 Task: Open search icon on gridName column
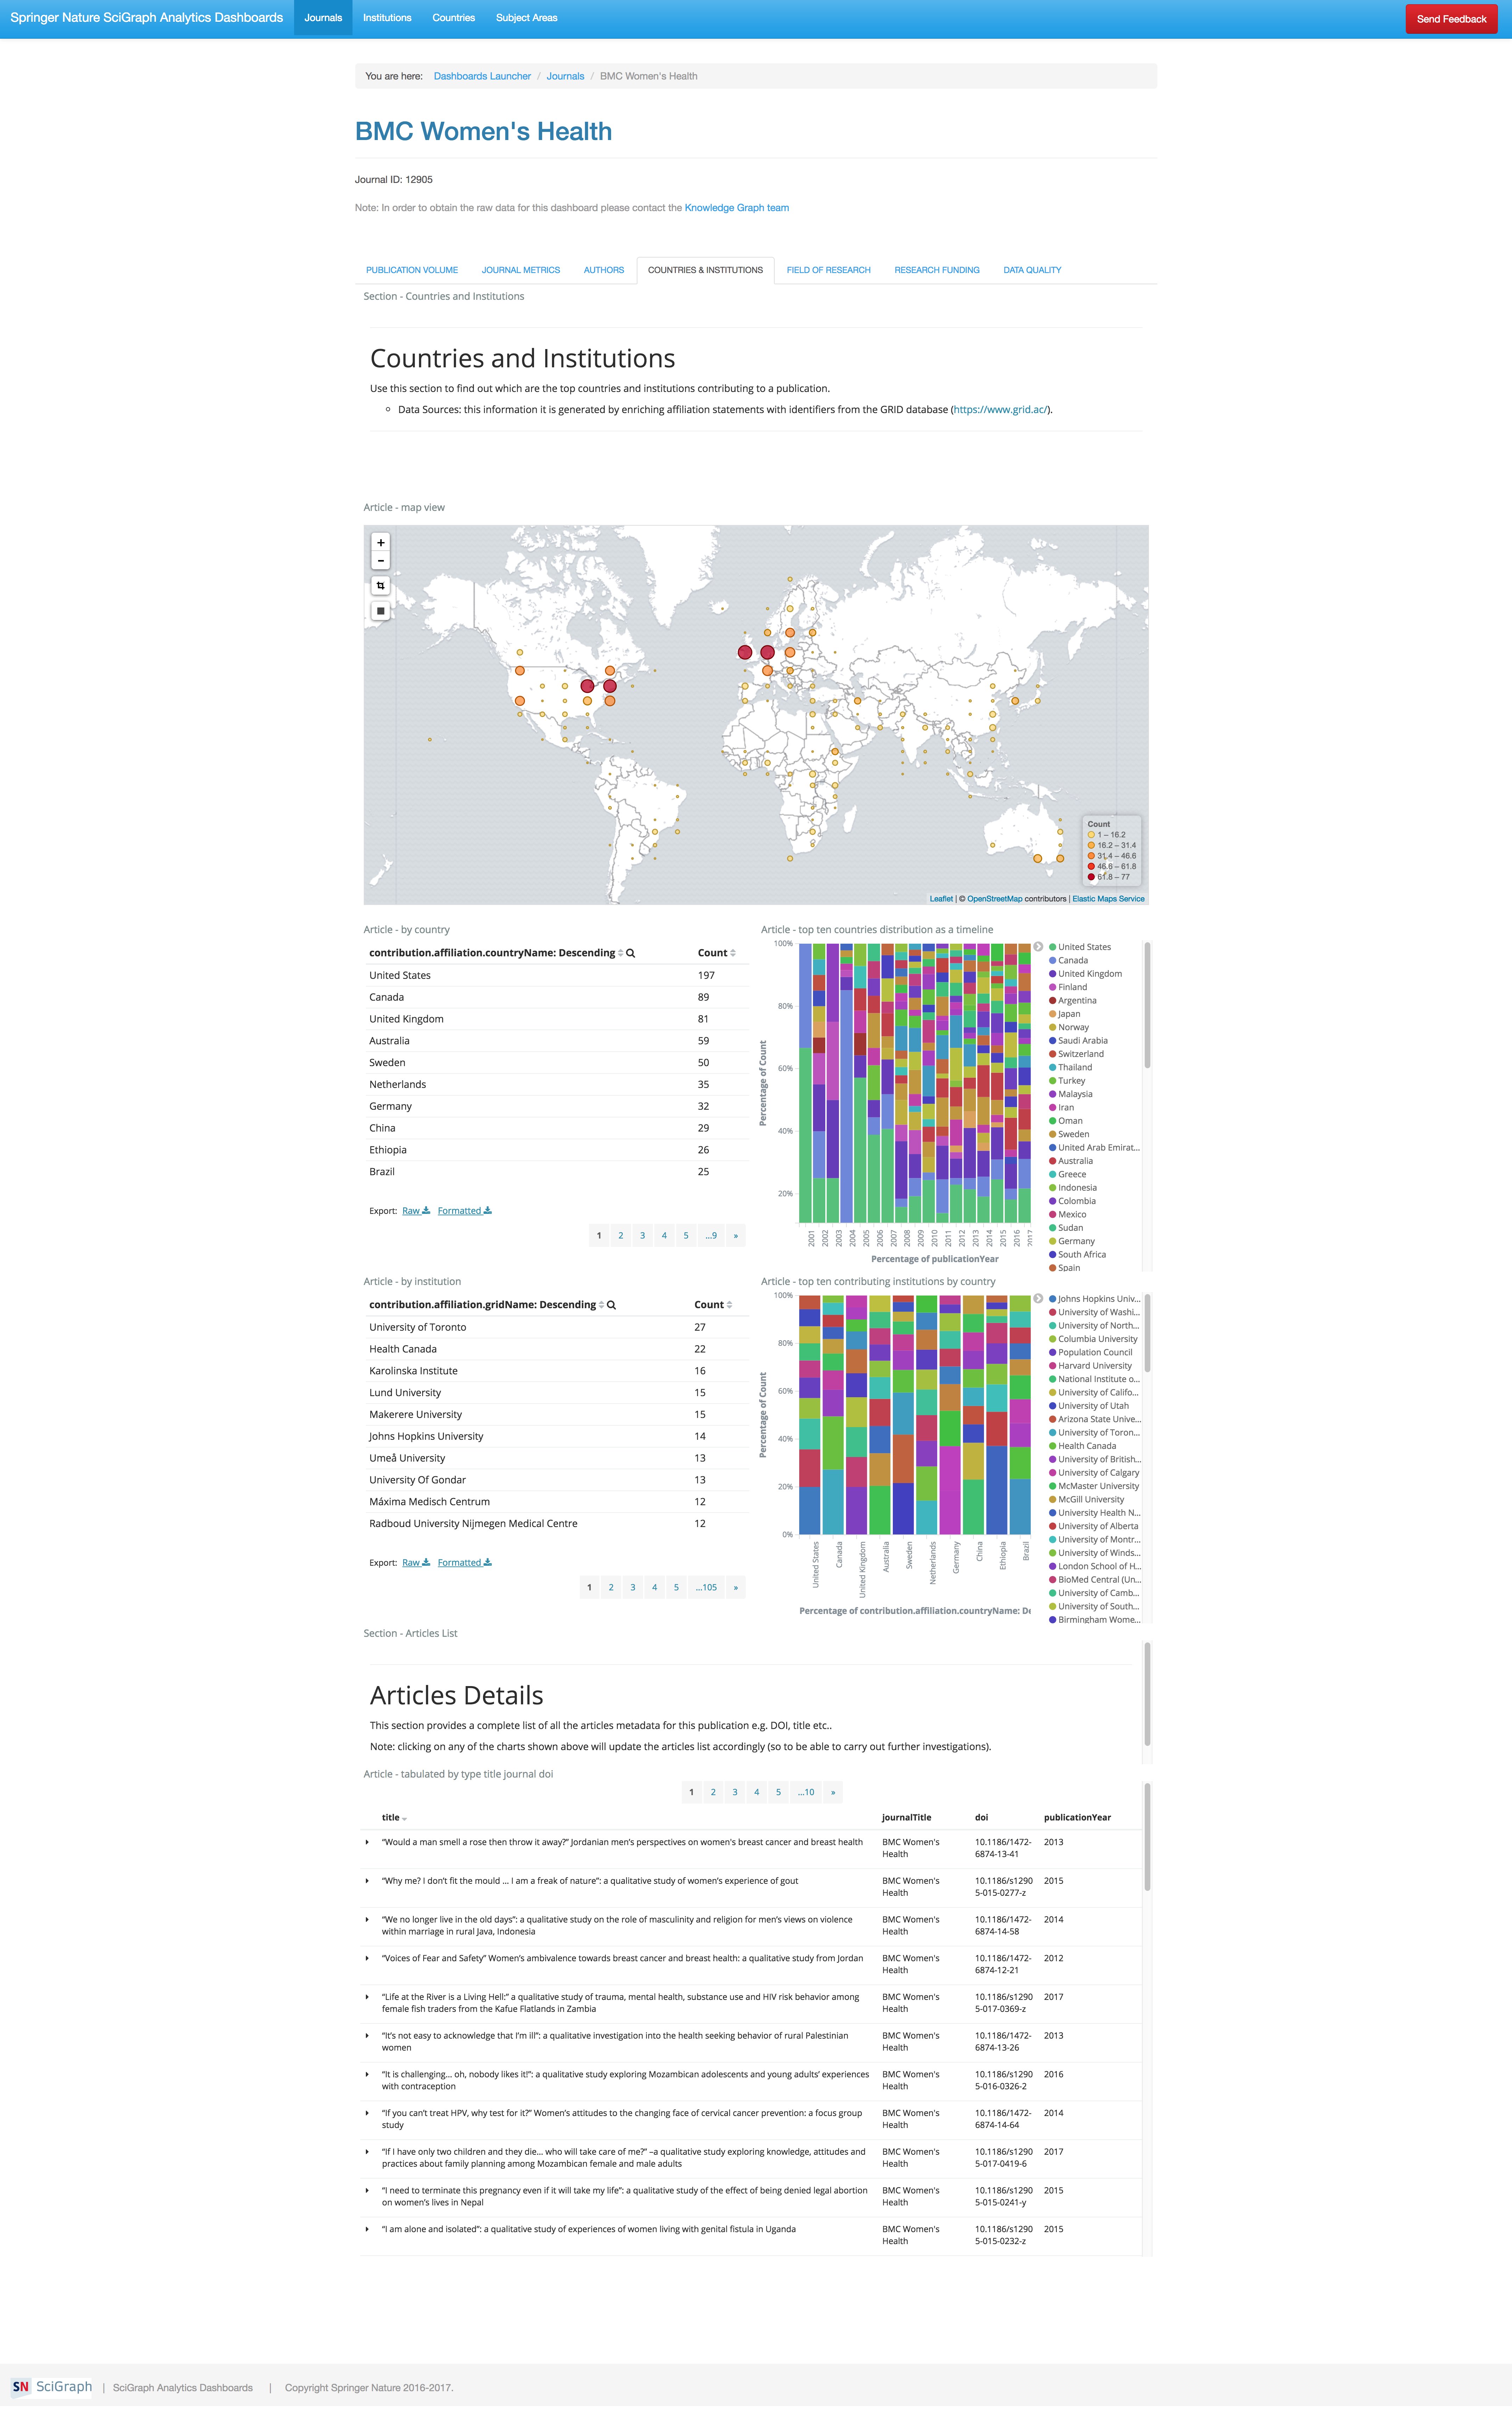click(x=611, y=1305)
